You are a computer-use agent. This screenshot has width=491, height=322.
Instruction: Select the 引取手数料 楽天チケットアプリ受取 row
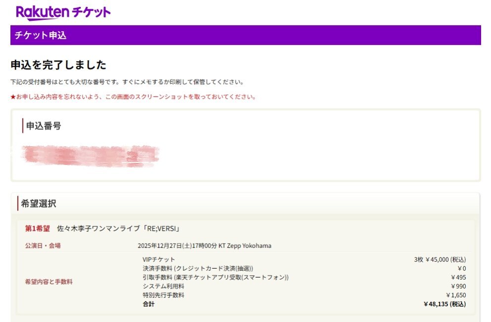coord(216,278)
